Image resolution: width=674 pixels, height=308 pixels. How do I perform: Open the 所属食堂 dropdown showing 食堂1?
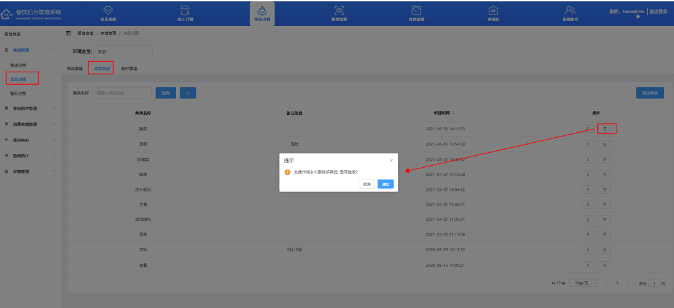click(124, 52)
